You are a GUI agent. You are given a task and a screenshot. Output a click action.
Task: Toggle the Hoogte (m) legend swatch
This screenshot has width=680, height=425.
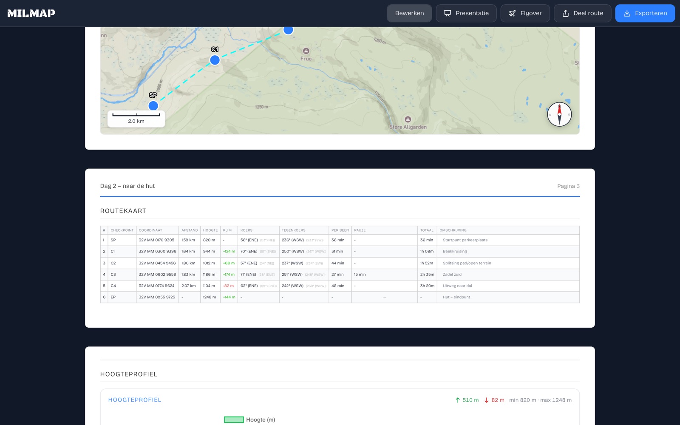point(234,420)
